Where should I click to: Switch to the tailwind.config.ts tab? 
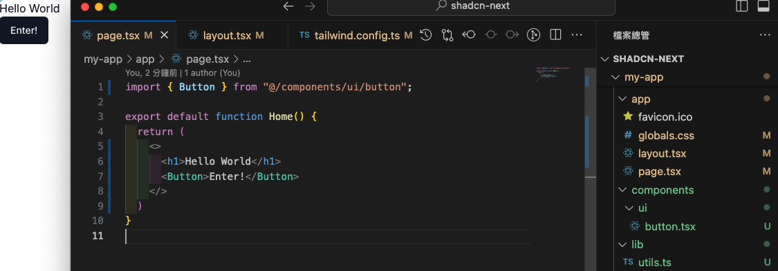pos(356,36)
